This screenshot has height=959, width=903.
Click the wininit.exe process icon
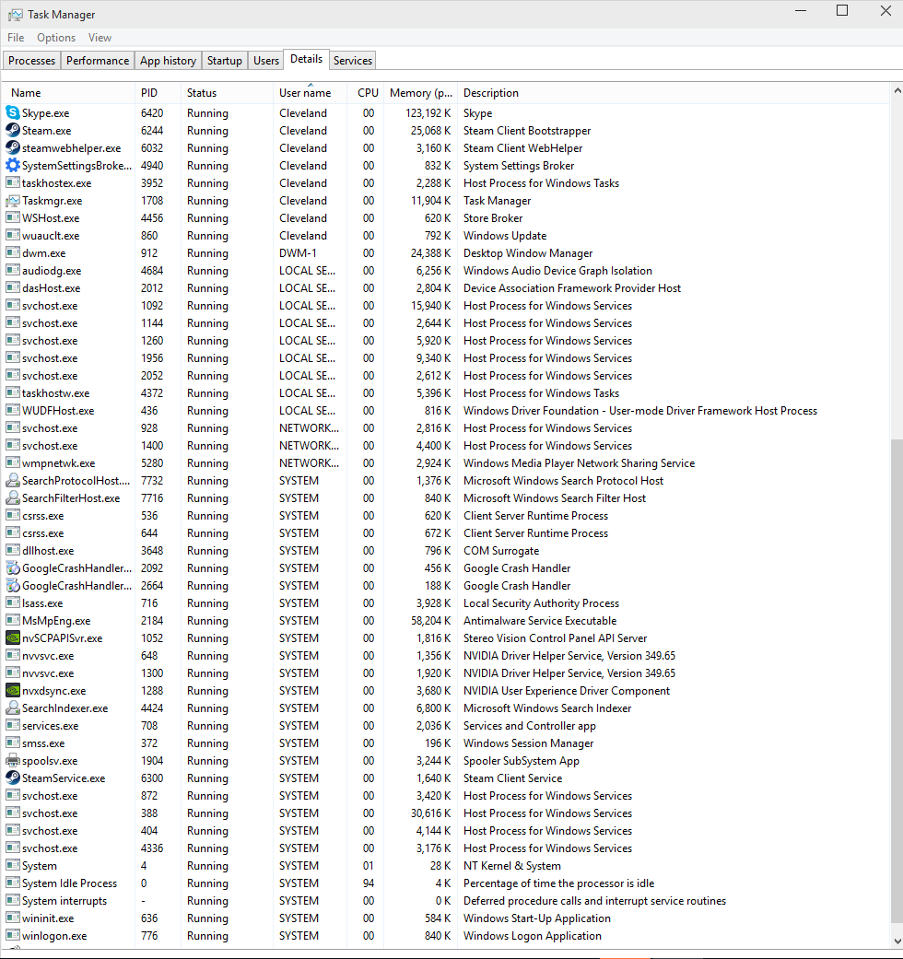[12, 918]
